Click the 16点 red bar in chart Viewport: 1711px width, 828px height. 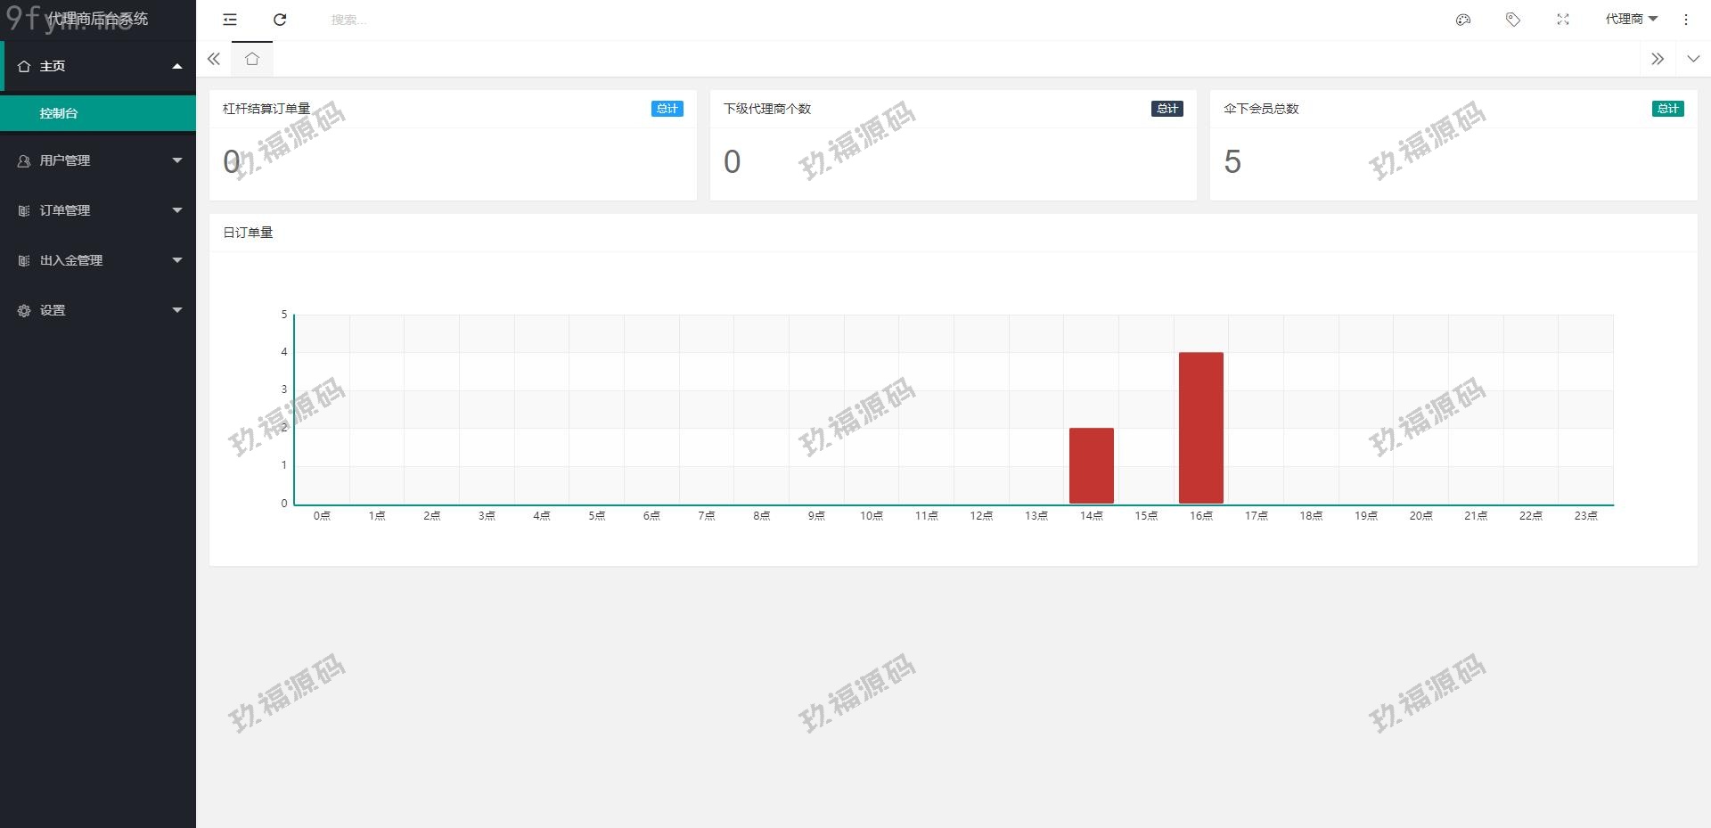coord(1200,428)
